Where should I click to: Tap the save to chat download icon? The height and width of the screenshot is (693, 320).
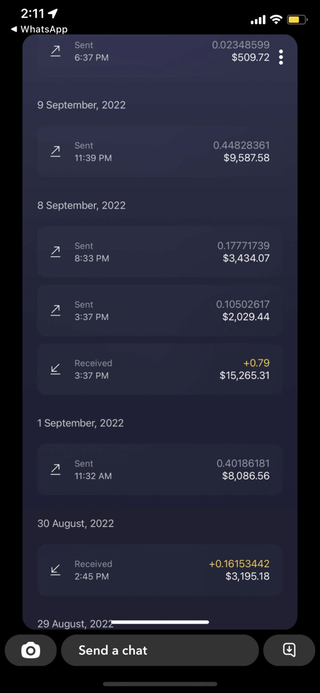289,650
